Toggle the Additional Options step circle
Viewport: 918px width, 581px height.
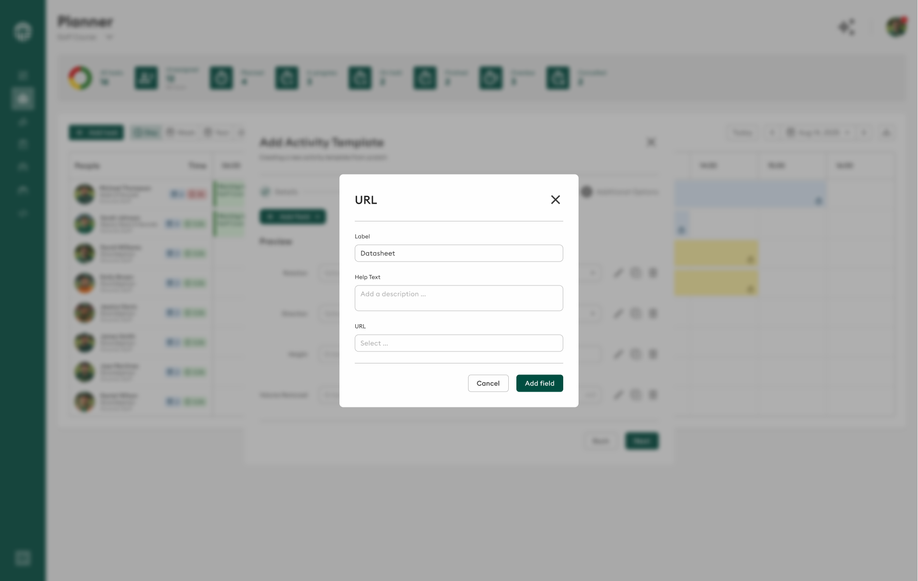click(x=587, y=192)
